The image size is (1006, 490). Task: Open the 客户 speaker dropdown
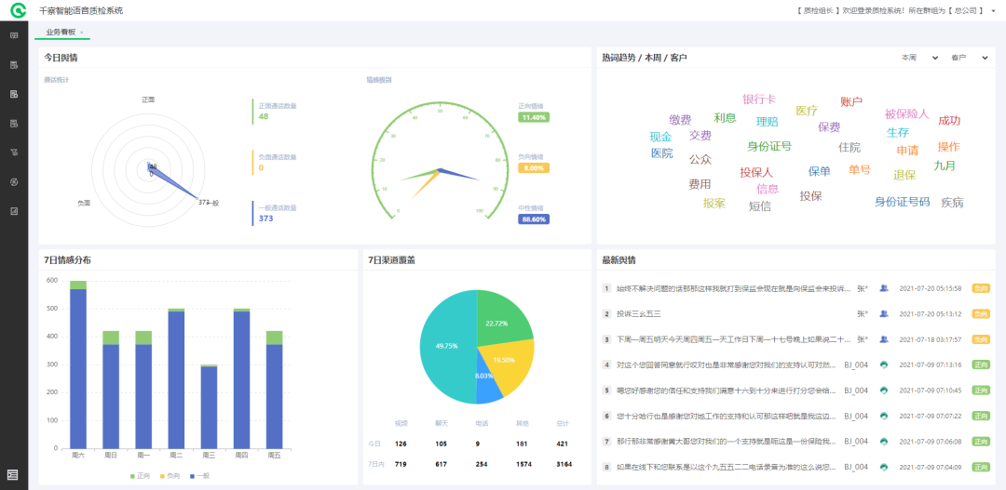click(969, 59)
